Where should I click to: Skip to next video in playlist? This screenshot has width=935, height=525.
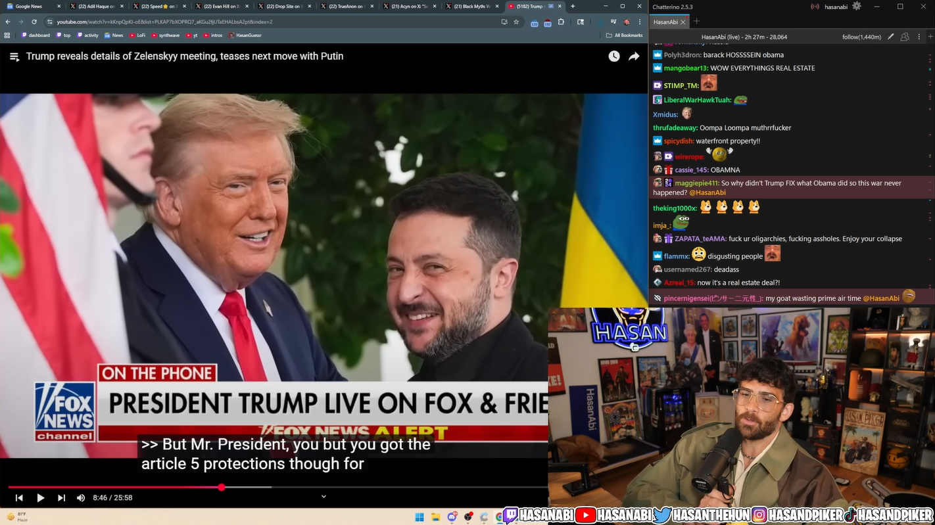tap(61, 498)
